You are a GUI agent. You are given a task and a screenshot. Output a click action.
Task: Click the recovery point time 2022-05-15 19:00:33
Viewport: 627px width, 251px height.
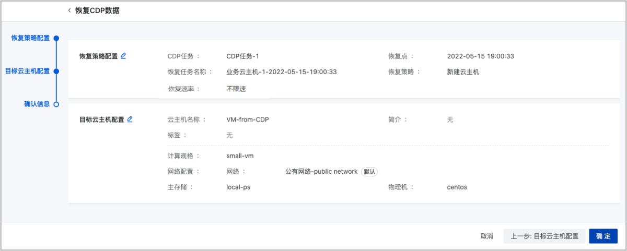481,56
